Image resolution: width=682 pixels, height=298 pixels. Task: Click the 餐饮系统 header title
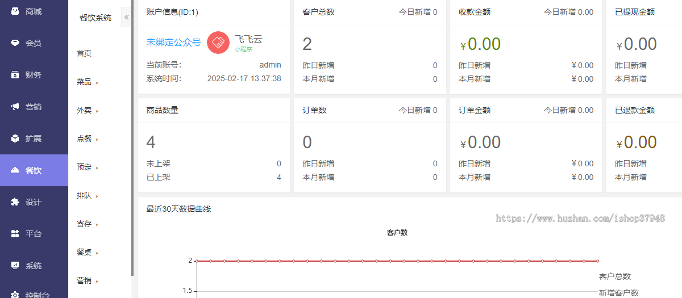click(x=95, y=18)
